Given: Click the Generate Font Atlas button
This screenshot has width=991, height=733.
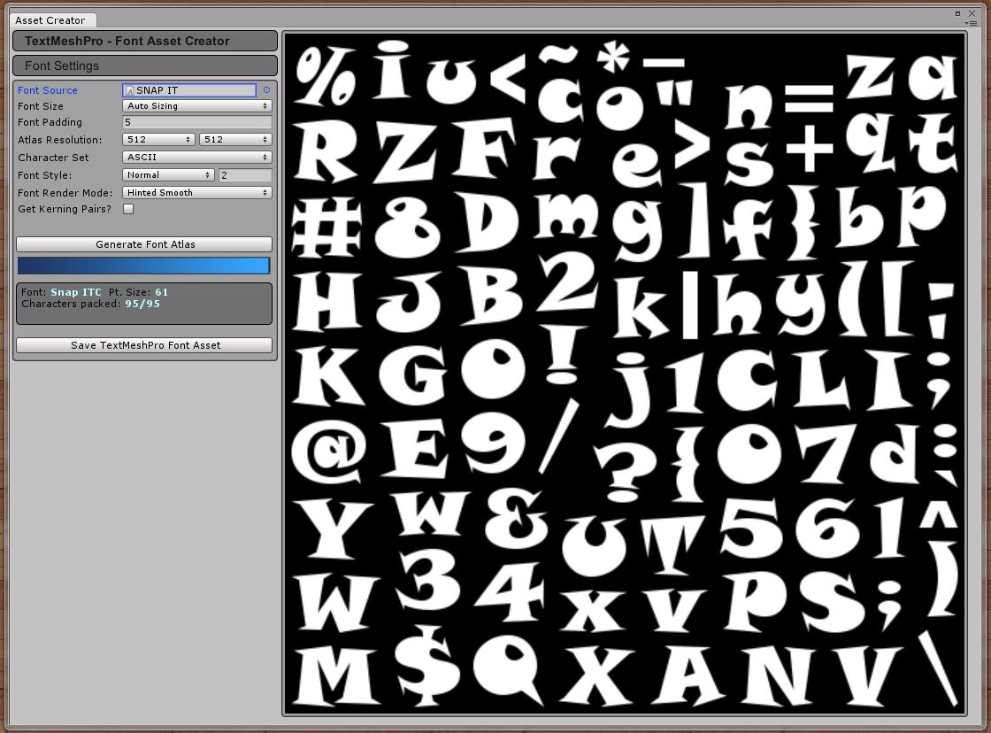Looking at the screenshot, I should [144, 244].
